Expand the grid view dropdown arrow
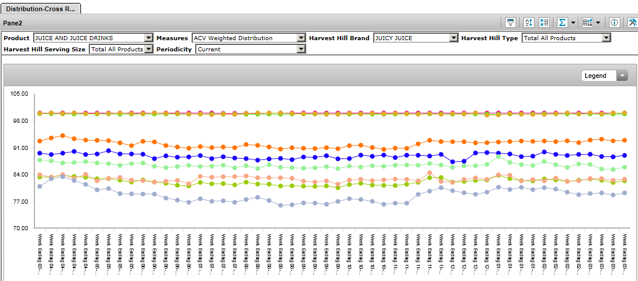This screenshot has height=281, width=638. click(598, 22)
